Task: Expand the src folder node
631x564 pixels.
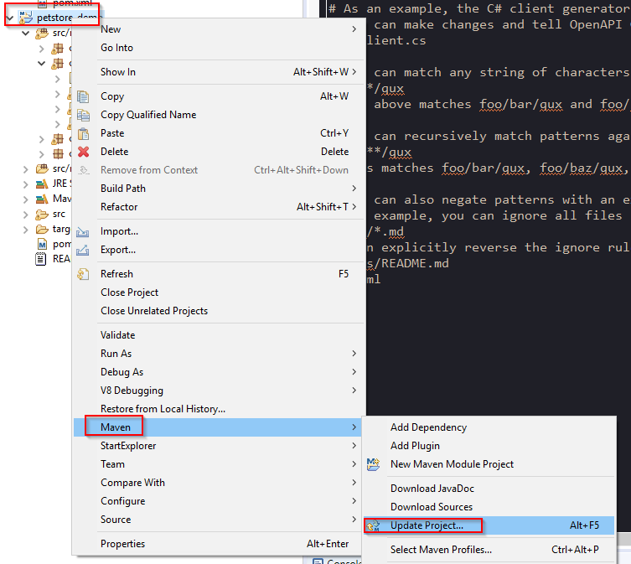Action: [26, 215]
